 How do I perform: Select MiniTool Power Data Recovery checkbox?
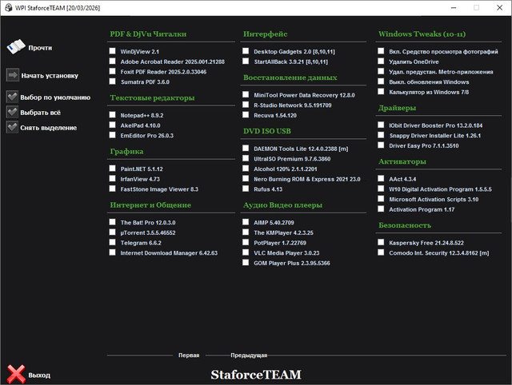[246, 94]
